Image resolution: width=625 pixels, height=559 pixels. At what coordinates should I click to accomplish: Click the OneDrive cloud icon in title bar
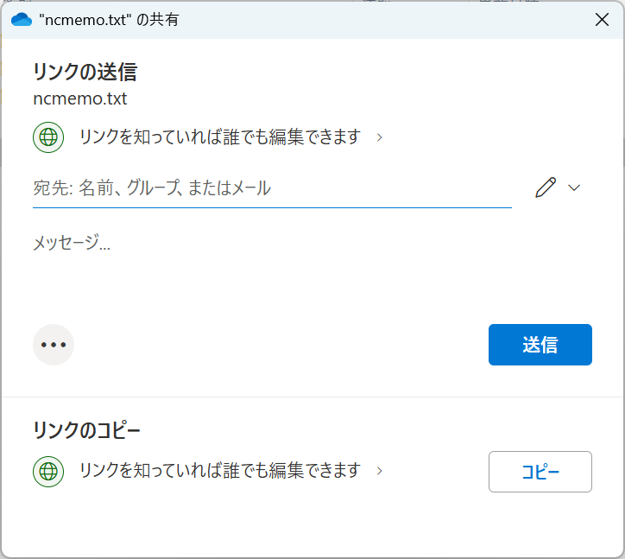pos(22,20)
